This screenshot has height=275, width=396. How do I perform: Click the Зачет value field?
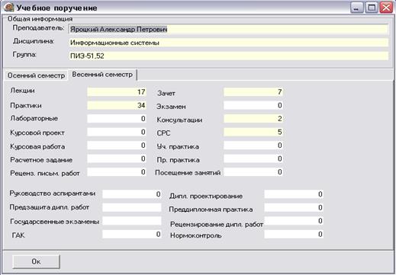pos(253,91)
